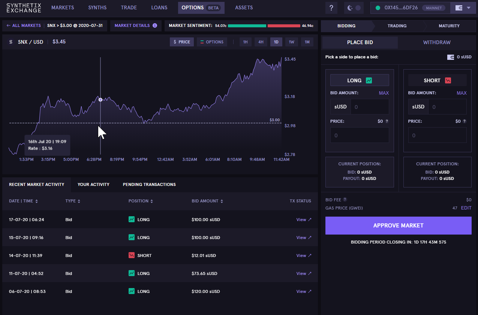Focus the Long price input field
This screenshot has width=478, height=315.
[360, 135]
